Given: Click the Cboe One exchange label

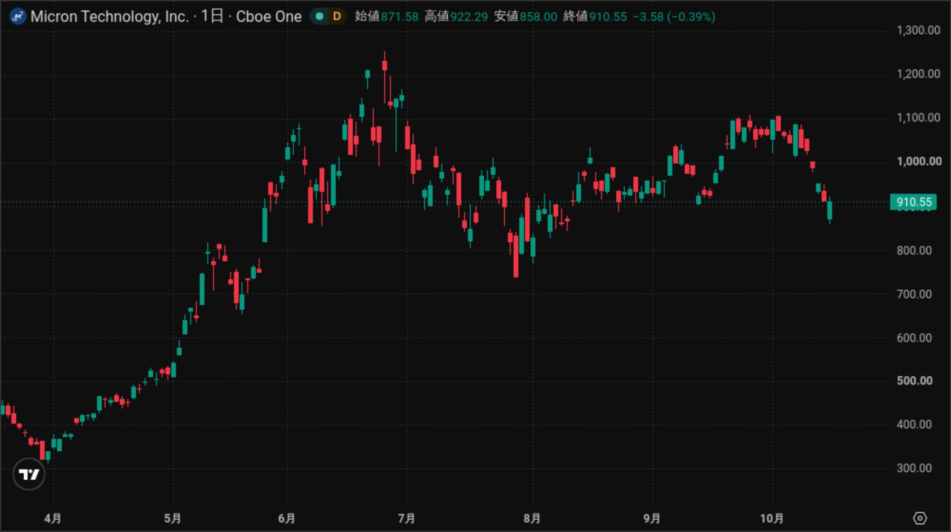Looking at the screenshot, I should click(x=269, y=17).
